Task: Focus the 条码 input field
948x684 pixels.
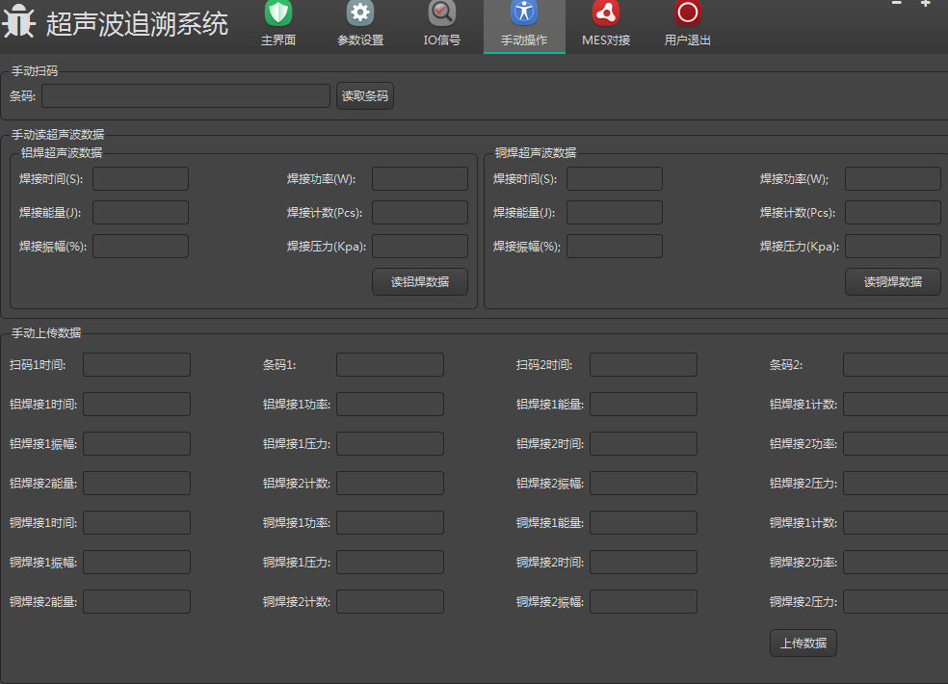Action: 186,96
